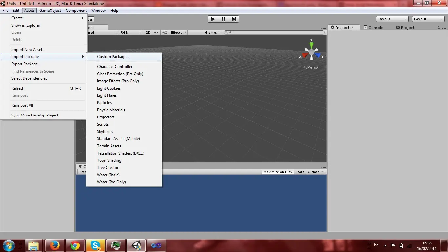This screenshot has width=448, height=252.
Task: Open Skype from the taskbar
Action: (x=95, y=245)
